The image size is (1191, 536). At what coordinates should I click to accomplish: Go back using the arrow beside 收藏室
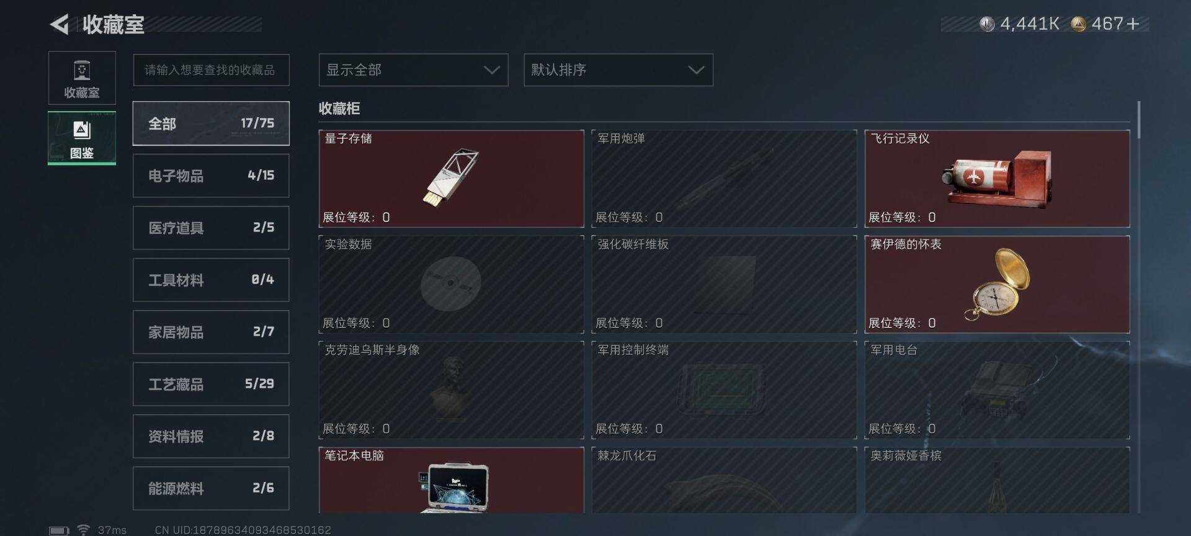[x=60, y=24]
